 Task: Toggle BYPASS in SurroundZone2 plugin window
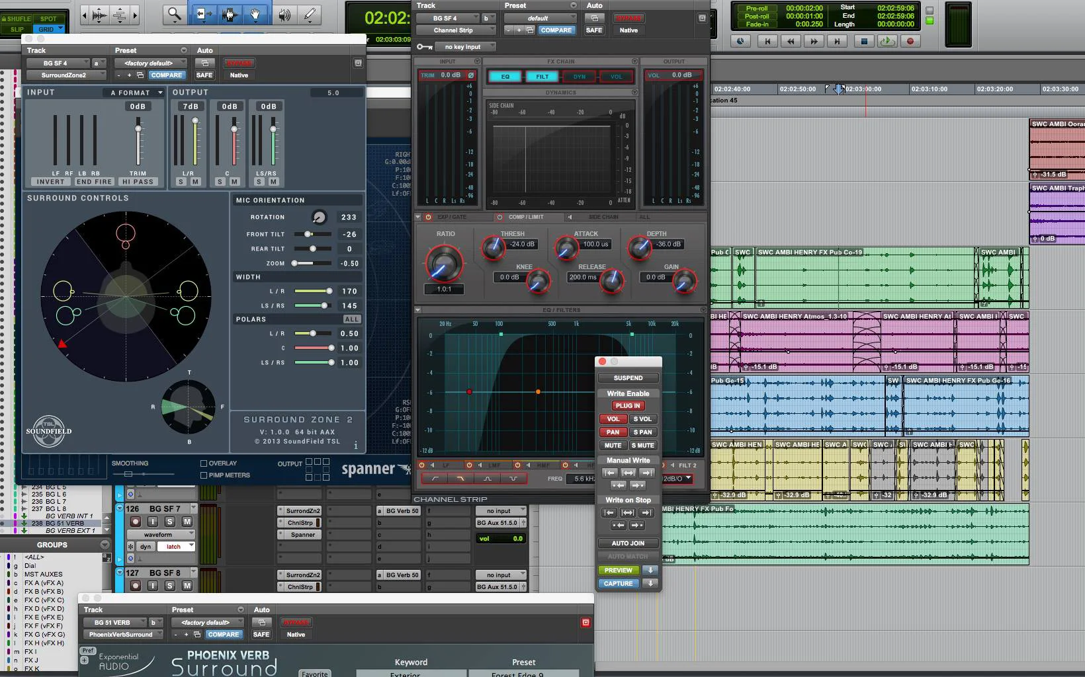tap(239, 63)
